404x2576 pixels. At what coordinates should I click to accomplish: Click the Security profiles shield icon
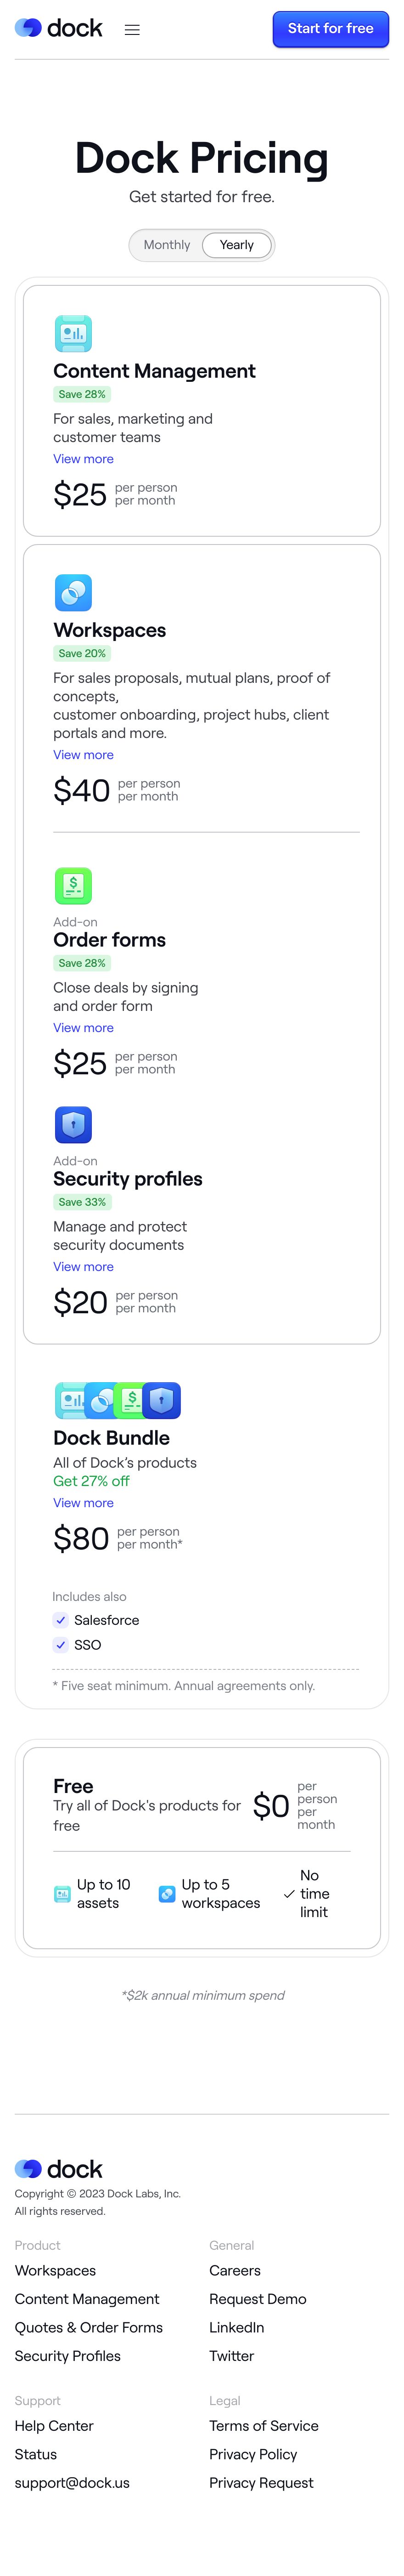pyautogui.click(x=73, y=1125)
